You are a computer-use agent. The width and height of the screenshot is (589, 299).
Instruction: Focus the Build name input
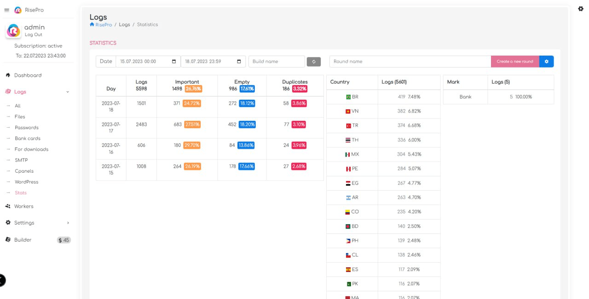click(x=277, y=62)
